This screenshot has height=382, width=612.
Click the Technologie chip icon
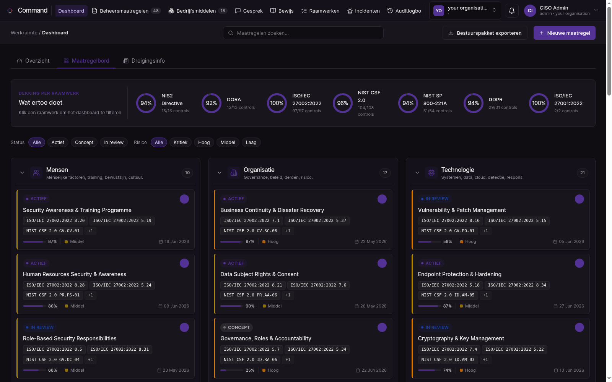(431, 173)
